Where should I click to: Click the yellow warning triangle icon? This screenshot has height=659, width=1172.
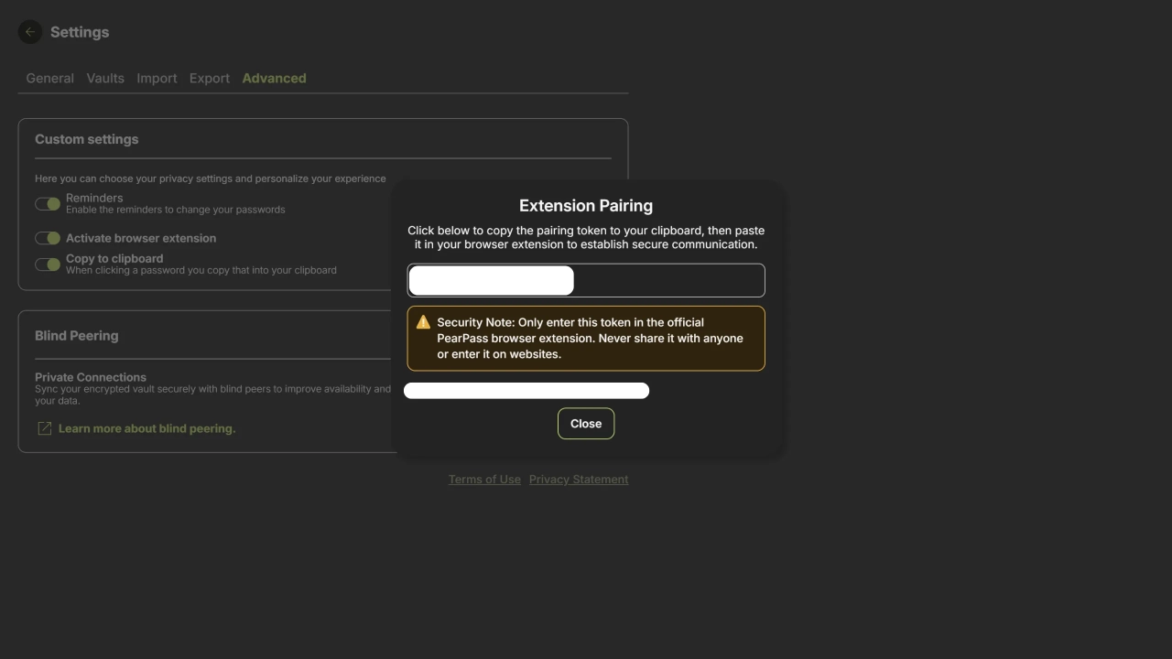point(423,322)
